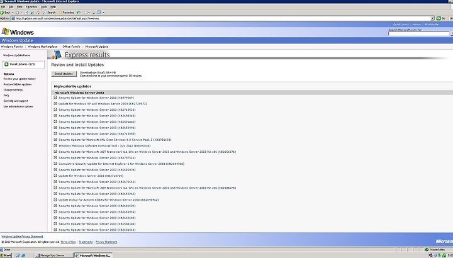Open the Trademarks footer link

[86, 242]
